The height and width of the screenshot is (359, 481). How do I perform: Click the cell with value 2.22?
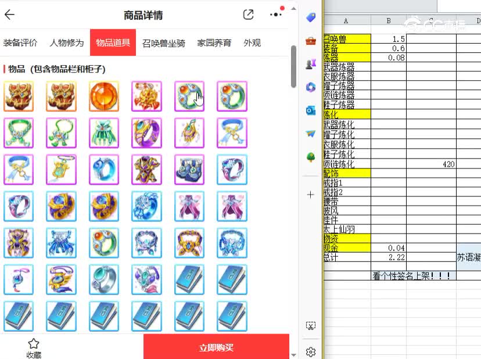pyautogui.click(x=389, y=257)
